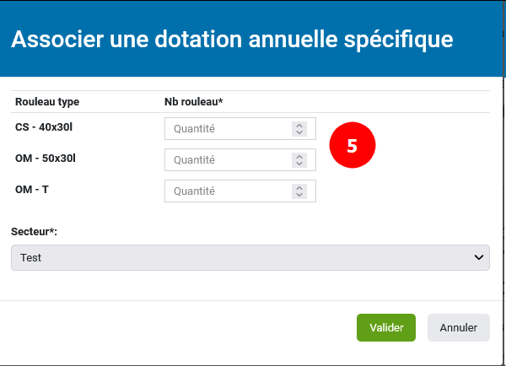Screen dimensions: 506x366
Task: Increase quantity for CS - 40x30l roll
Action: click(x=299, y=126)
